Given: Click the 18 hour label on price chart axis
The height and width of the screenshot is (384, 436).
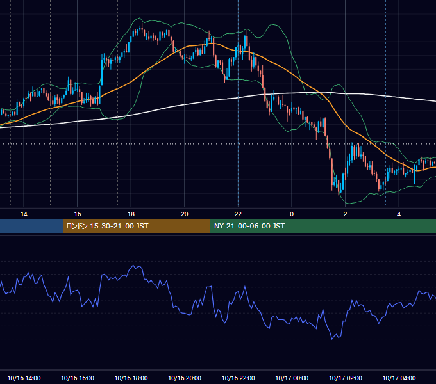Looking at the screenshot, I should (x=131, y=214).
